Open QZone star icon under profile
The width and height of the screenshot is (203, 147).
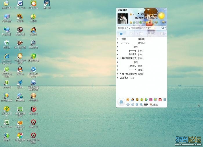tap(131, 22)
